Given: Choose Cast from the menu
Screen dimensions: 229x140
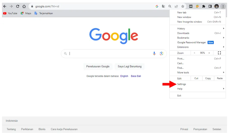Looking at the screenshot, I should [198, 63].
